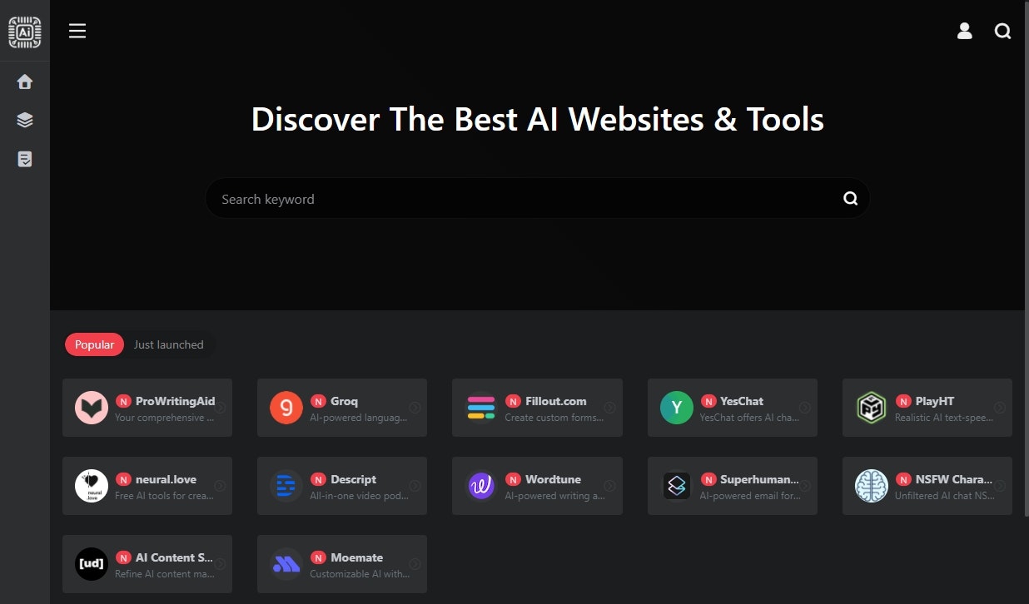Click the magnifier icon in the top bar
The image size is (1029, 604).
pos(1002,31)
